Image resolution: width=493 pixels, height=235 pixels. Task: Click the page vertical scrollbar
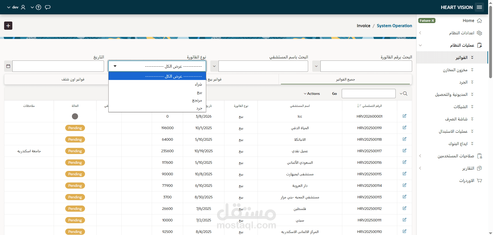coord(490,42)
